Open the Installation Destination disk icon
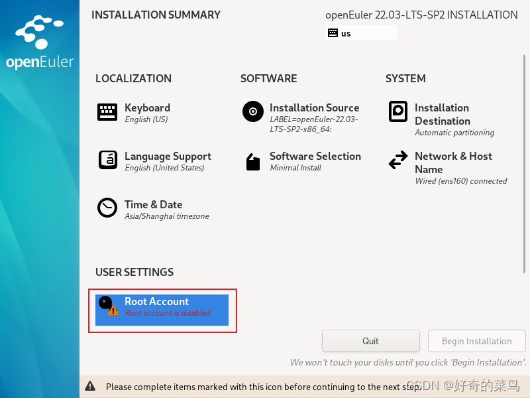Image resolution: width=530 pixels, height=398 pixels. (x=398, y=111)
